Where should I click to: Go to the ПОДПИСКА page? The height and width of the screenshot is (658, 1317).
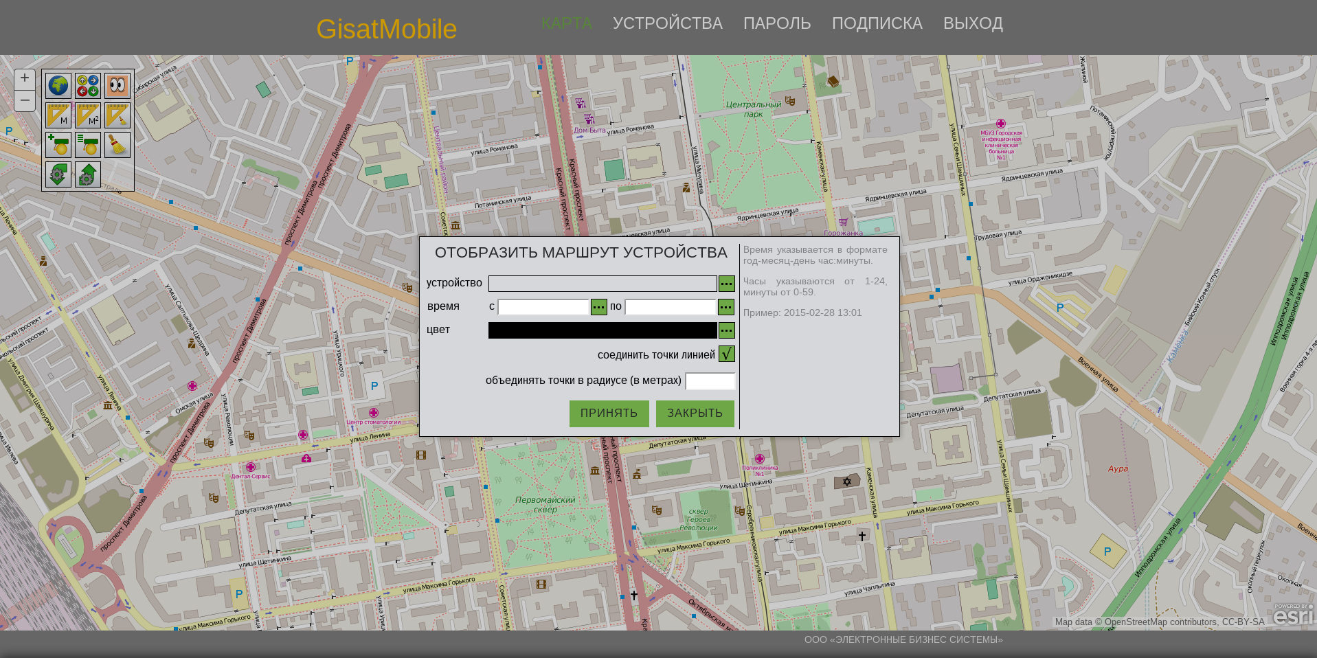tap(877, 23)
